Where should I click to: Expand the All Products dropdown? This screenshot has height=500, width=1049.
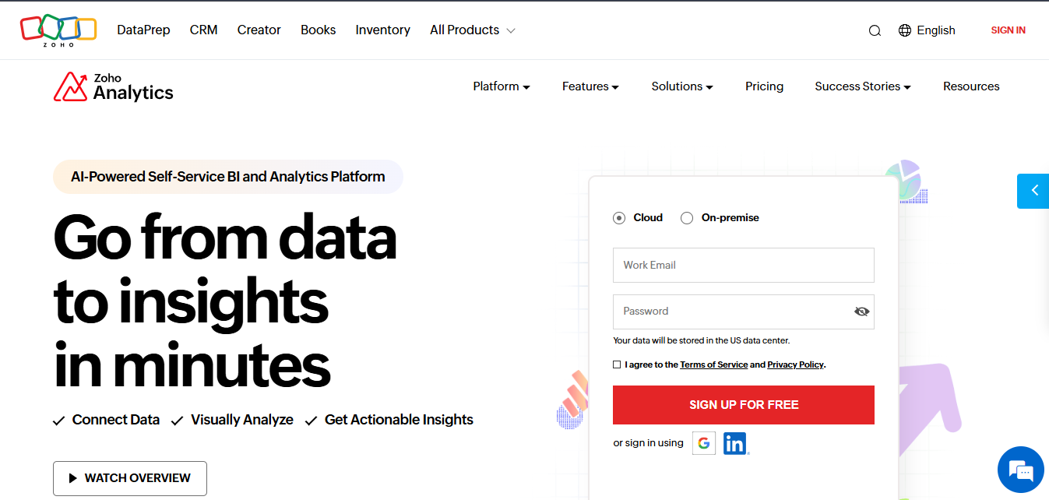click(473, 30)
